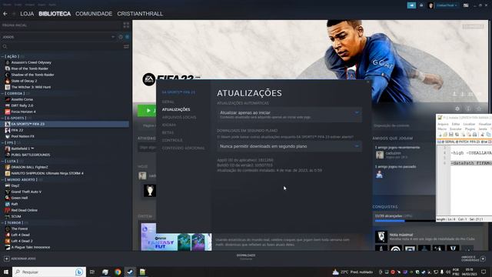Open AMIGOS E CONVERSAS at bottom right

(474, 259)
